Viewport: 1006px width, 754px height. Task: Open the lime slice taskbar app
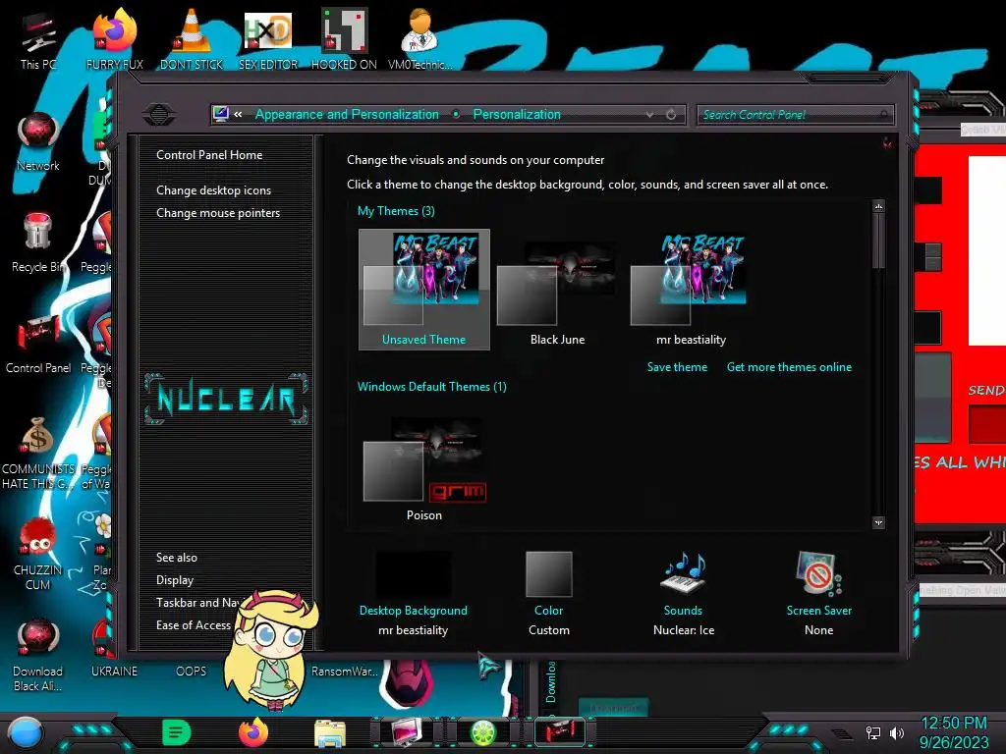pos(483,732)
